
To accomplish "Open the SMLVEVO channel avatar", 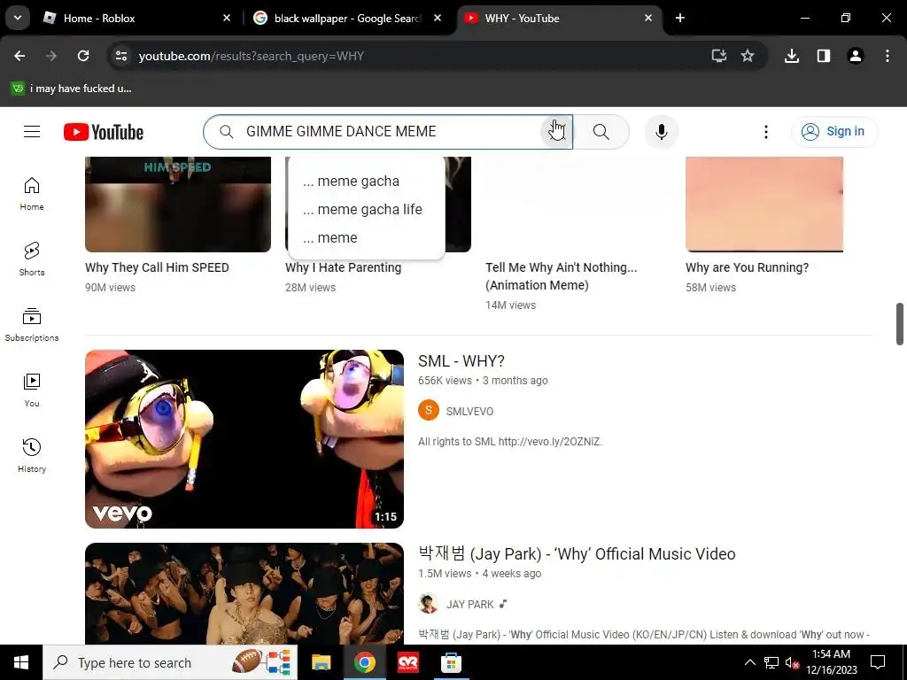I will (x=429, y=411).
